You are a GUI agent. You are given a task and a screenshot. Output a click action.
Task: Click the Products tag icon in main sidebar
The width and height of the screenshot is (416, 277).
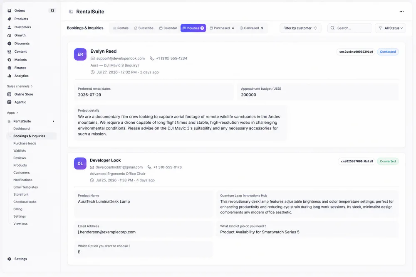pyautogui.click(x=9, y=19)
